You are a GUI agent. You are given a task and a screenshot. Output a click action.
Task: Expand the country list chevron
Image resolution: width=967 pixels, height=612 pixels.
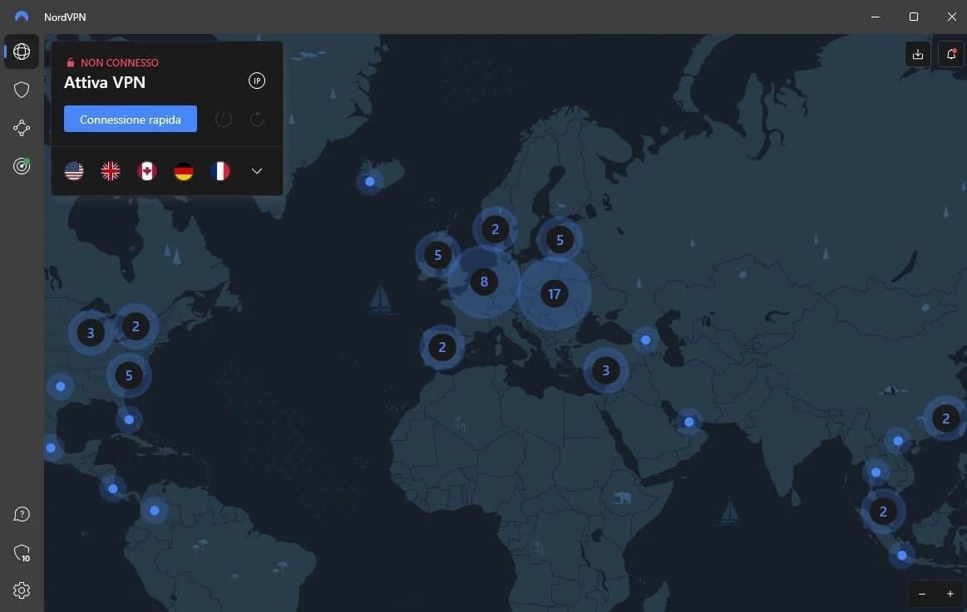(256, 170)
